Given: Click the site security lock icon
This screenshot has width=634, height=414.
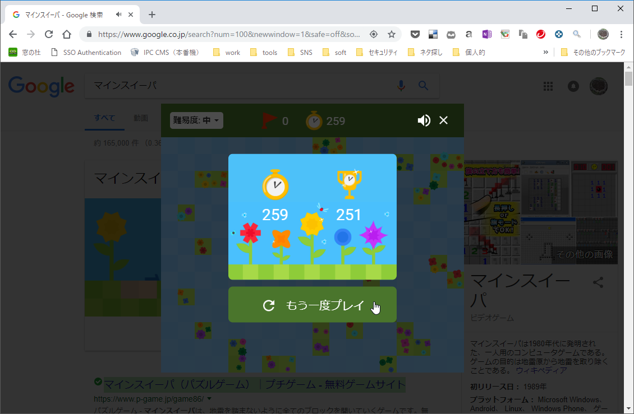Looking at the screenshot, I should (x=89, y=34).
